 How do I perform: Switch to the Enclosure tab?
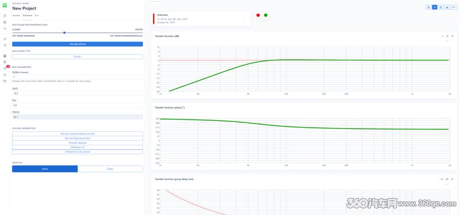point(28,16)
